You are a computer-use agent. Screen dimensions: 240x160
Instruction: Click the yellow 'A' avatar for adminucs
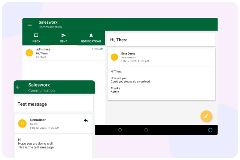[29, 53]
